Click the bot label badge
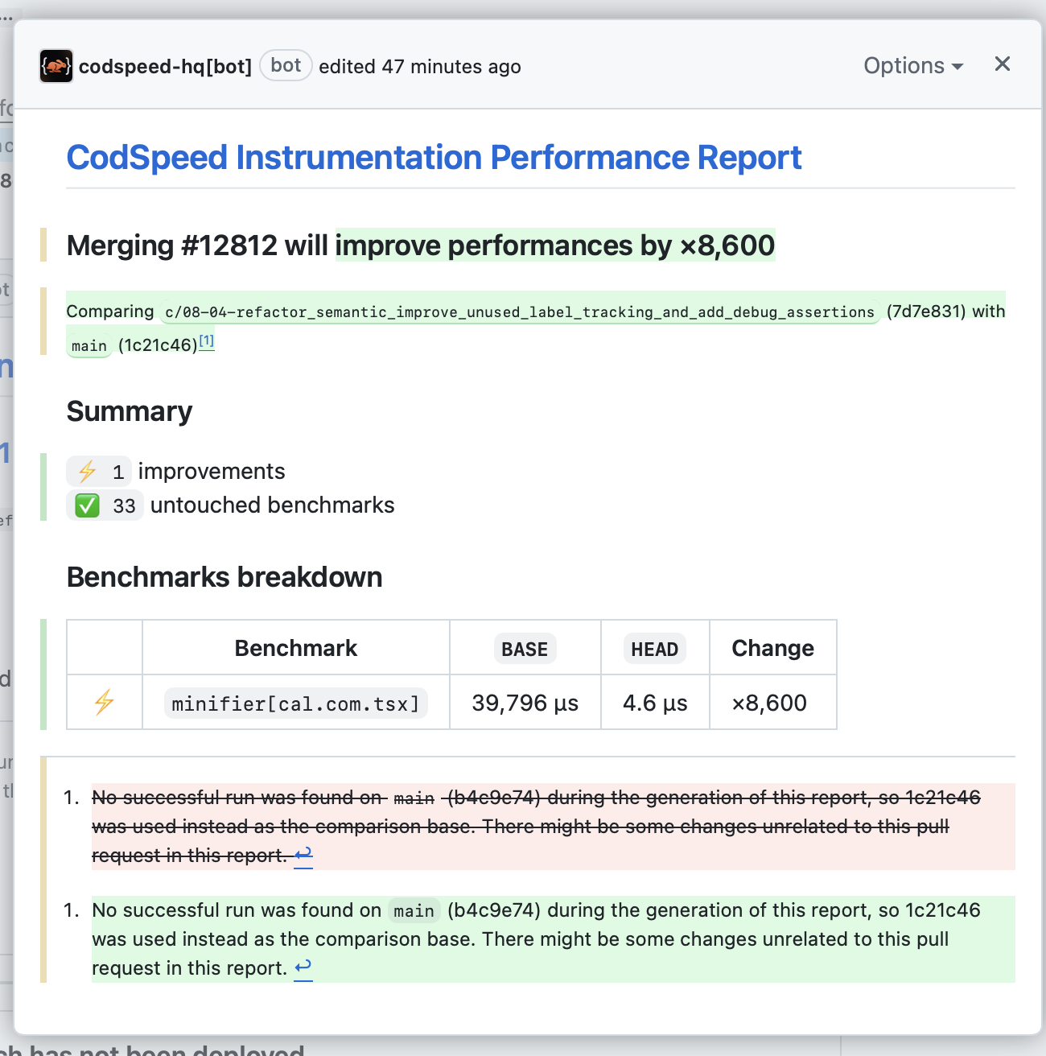This screenshot has height=1056, width=1046. click(x=286, y=66)
